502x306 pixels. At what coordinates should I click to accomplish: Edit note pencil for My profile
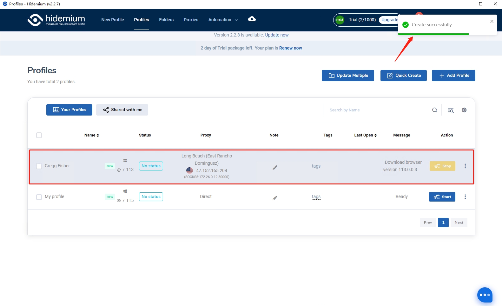(x=275, y=198)
